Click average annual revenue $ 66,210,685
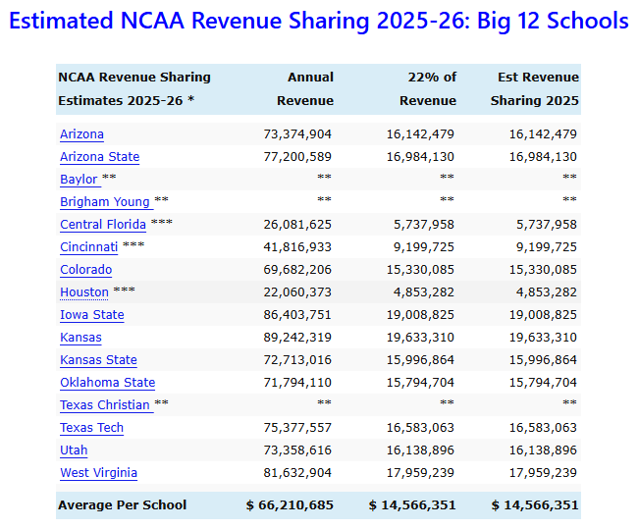 [290, 505]
